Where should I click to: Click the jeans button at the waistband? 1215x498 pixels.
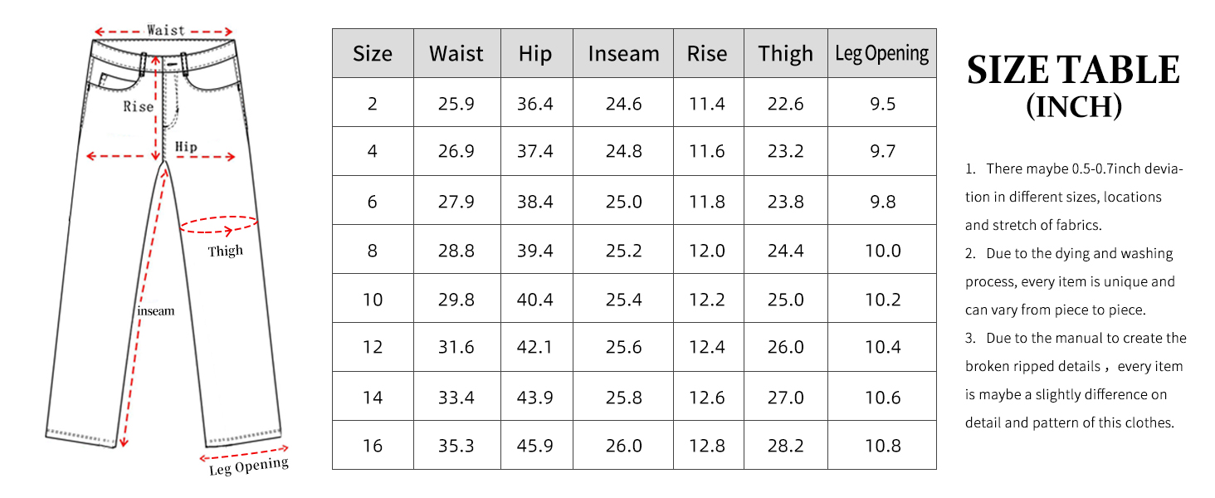(171, 63)
